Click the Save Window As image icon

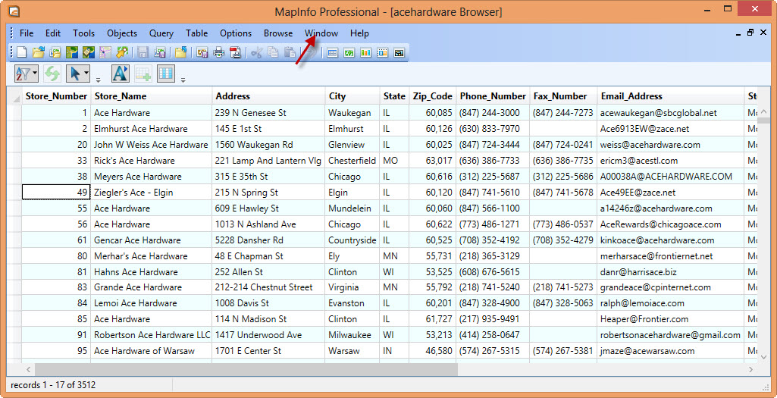tap(202, 52)
